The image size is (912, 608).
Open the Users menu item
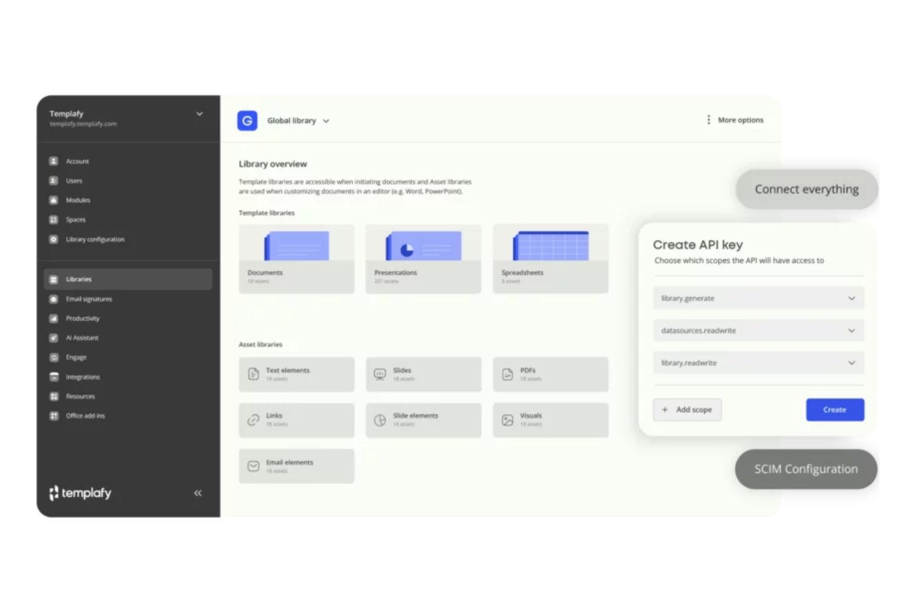74,181
